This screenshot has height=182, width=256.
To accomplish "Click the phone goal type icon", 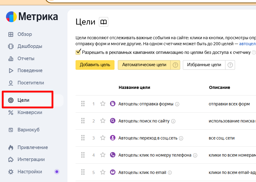I will (x=113, y=155).
